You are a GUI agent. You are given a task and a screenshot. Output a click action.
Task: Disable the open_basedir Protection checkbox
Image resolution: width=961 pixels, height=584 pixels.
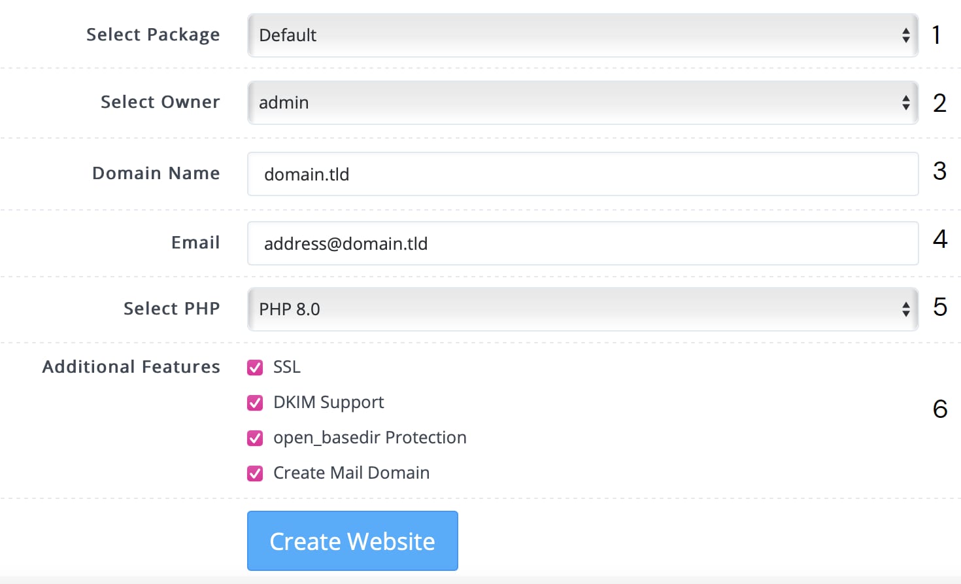pyautogui.click(x=255, y=438)
